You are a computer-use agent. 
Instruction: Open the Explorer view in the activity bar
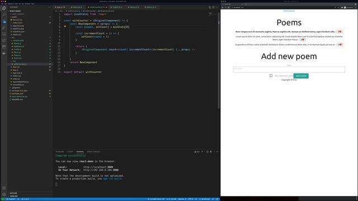[x=4, y=8]
